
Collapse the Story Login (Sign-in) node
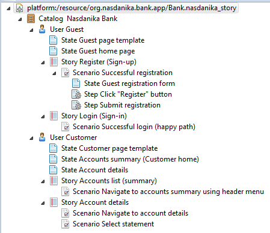(43, 117)
